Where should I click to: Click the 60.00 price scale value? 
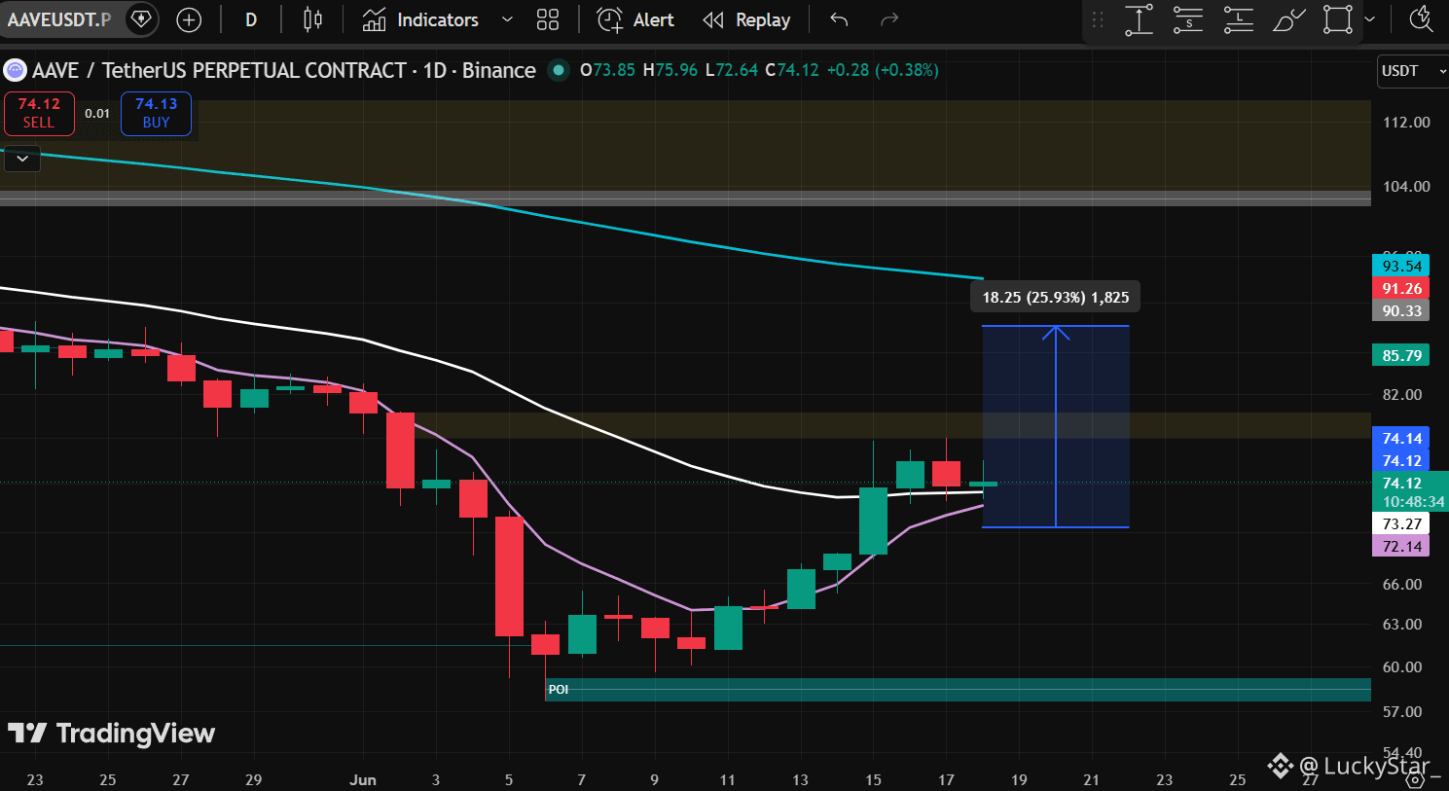(x=1402, y=667)
